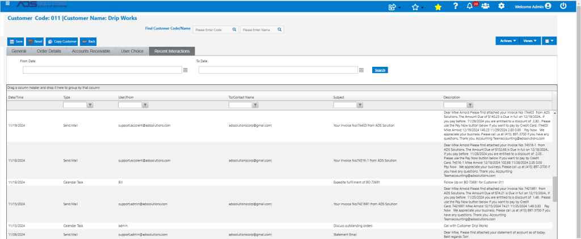Image resolution: width=581 pixels, height=239 pixels.
Task: Expand the arrow beside the share icon
Action: tap(399, 8)
